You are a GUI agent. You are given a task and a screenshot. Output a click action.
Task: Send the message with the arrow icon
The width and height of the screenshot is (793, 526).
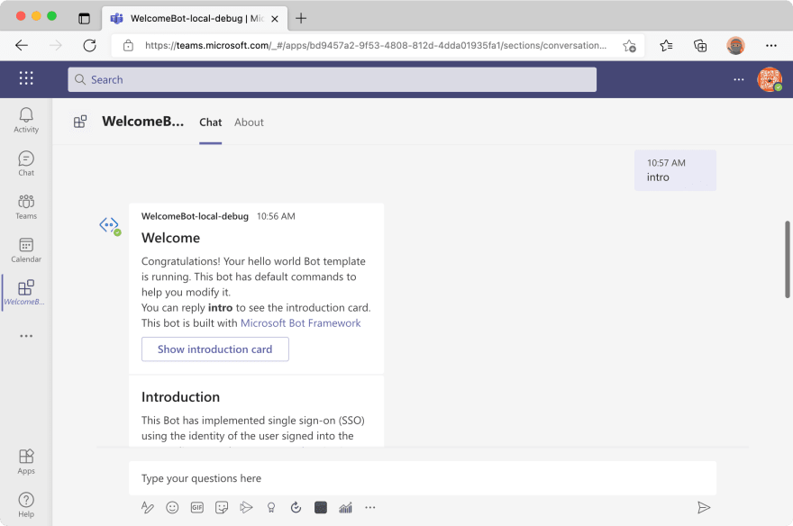[704, 507]
